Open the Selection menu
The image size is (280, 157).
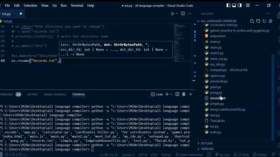coord(30,6)
